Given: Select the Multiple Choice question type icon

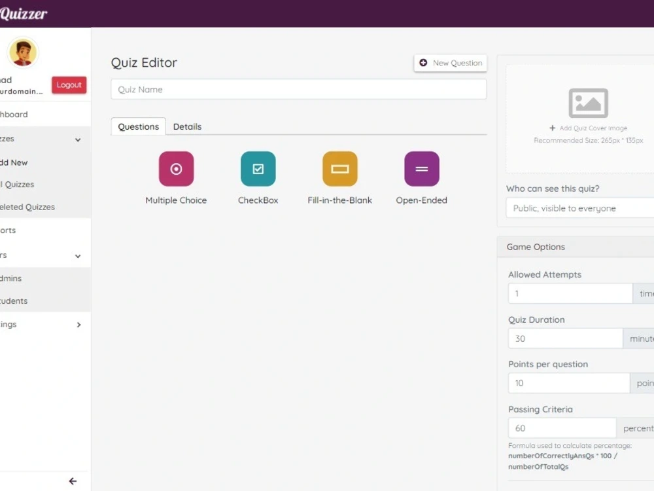Looking at the screenshot, I should pyautogui.click(x=176, y=168).
